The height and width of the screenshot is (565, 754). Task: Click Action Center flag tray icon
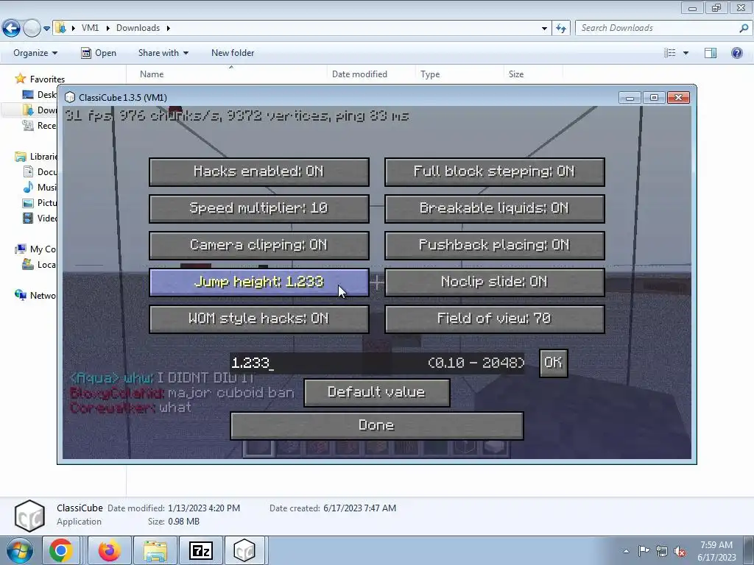pyautogui.click(x=644, y=550)
